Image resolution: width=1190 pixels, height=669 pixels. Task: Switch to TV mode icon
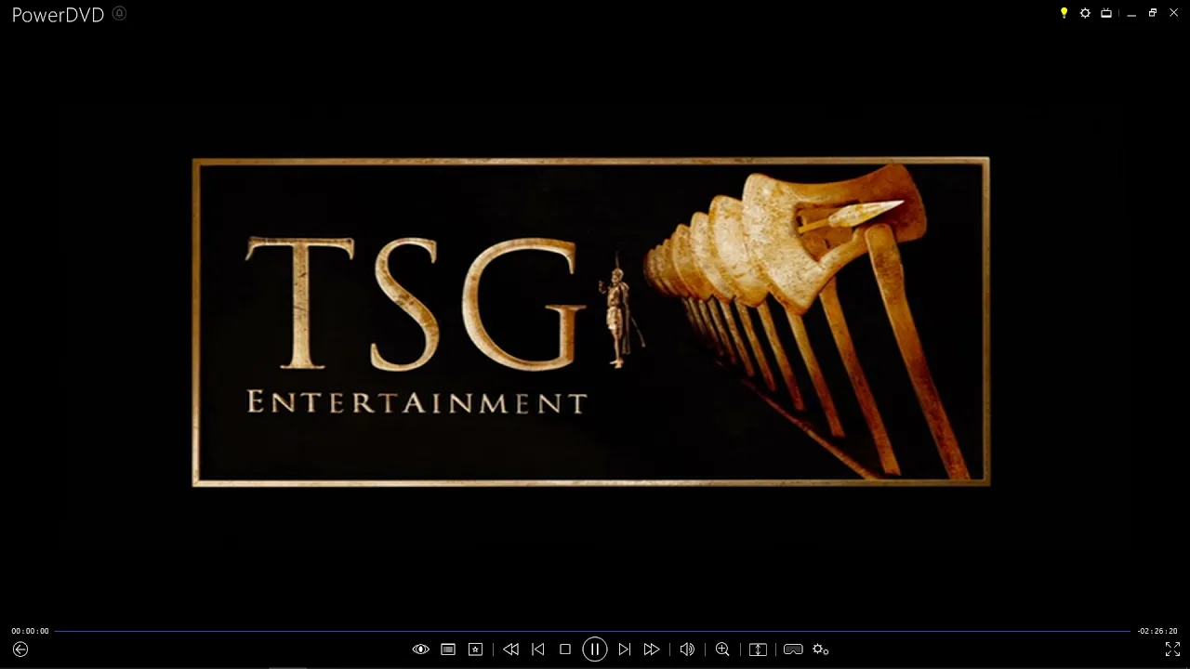[1106, 13]
